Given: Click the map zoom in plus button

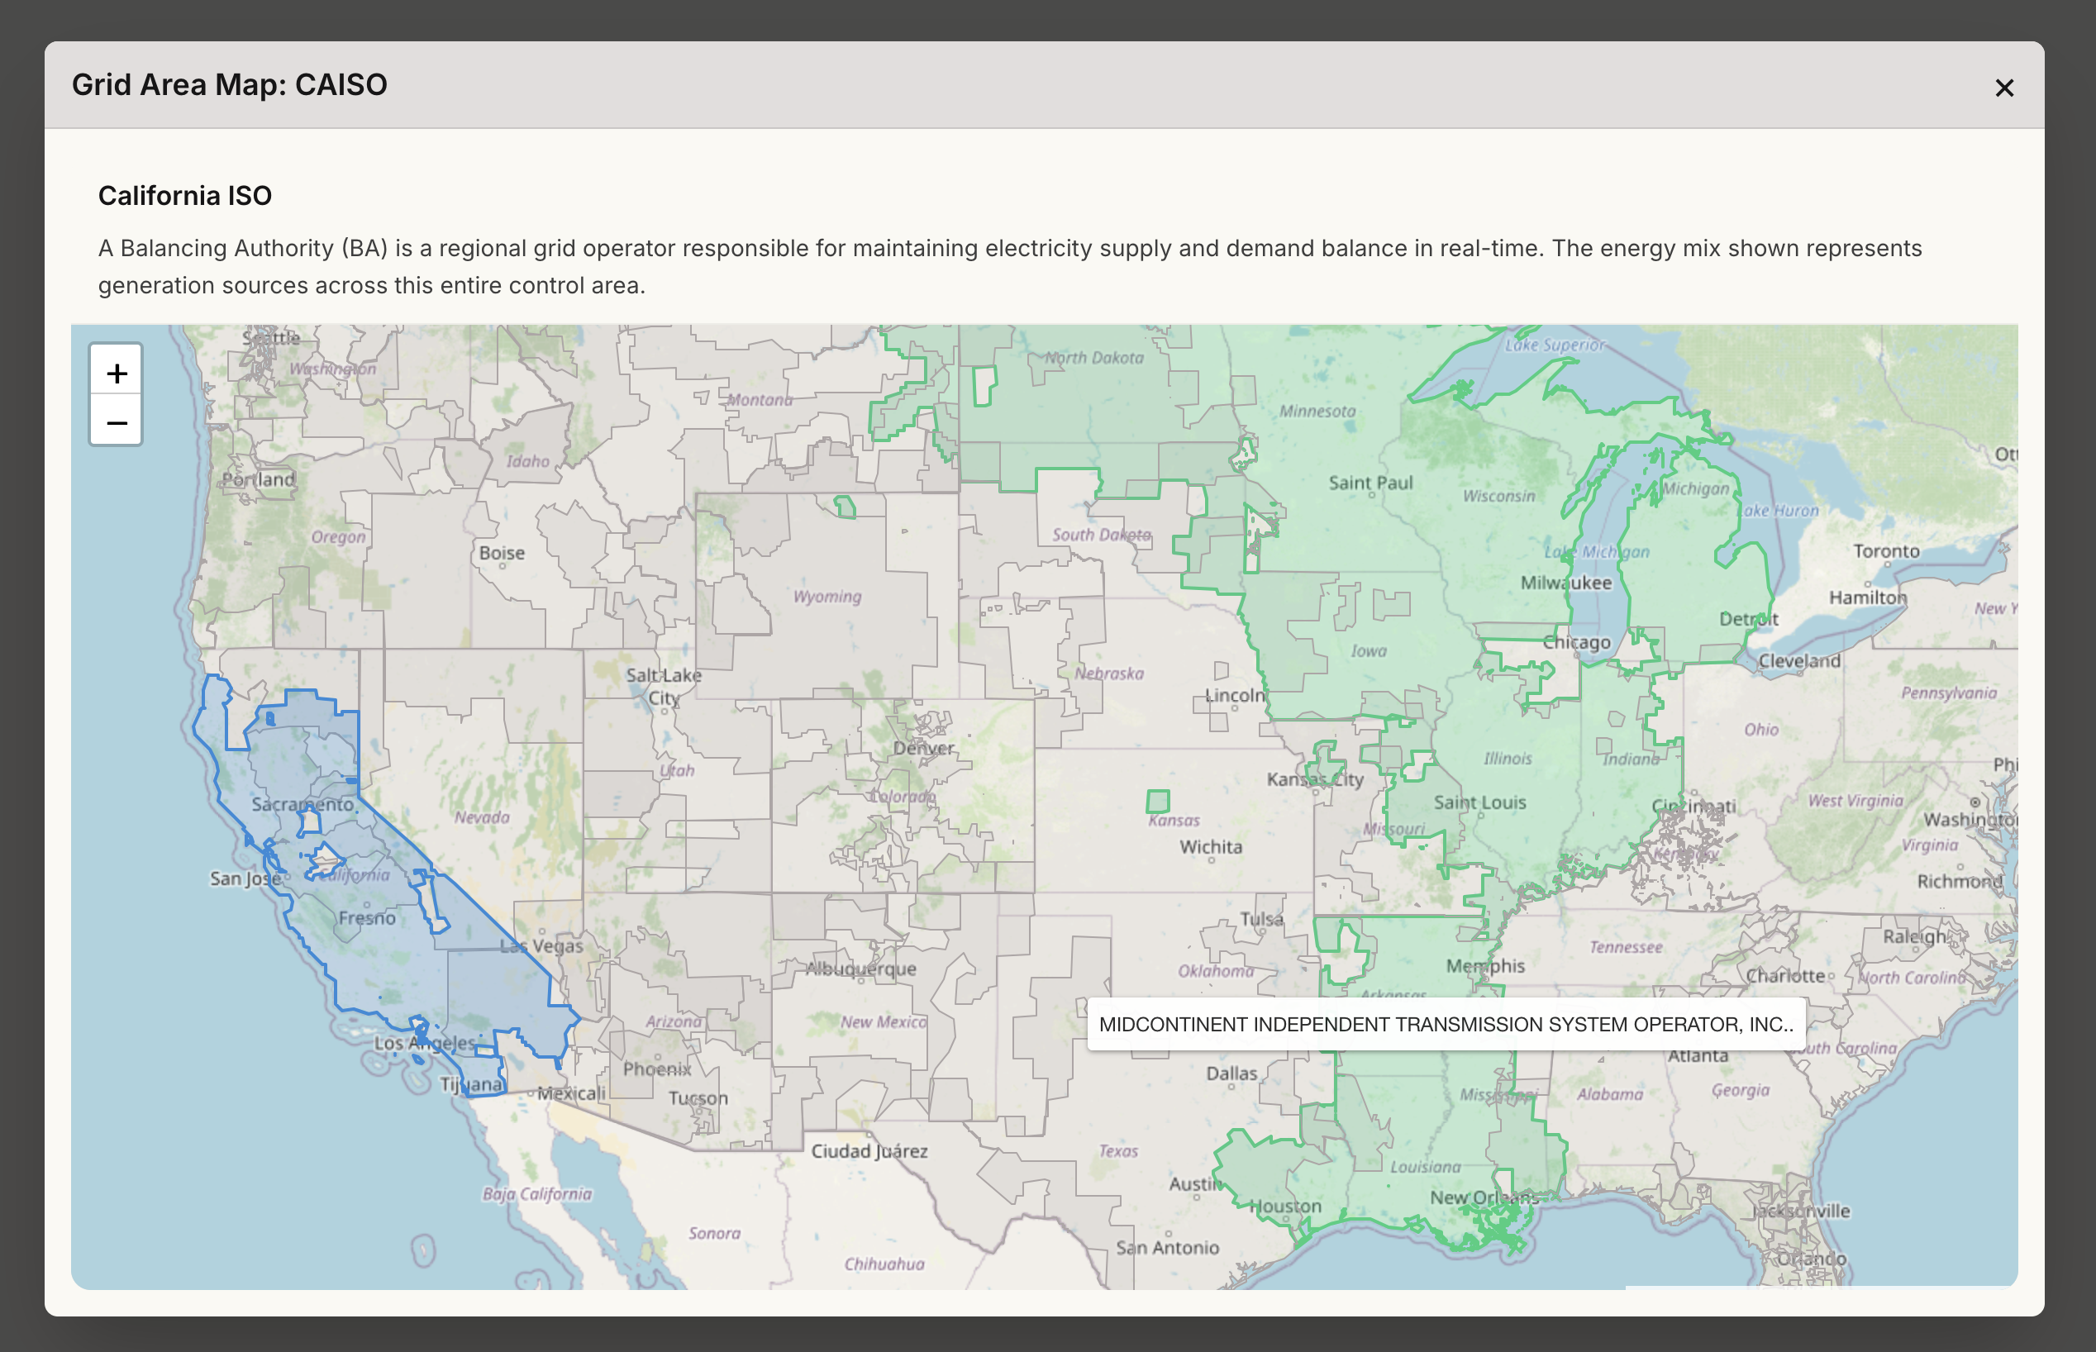Looking at the screenshot, I should click(116, 373).
